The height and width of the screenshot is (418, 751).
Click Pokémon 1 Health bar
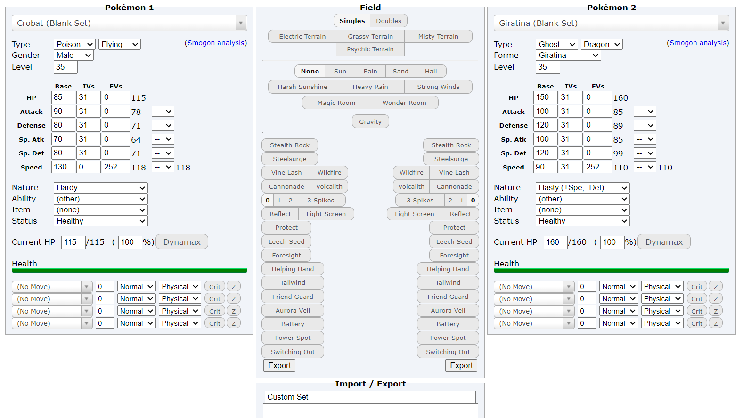[x=130, y=270]
